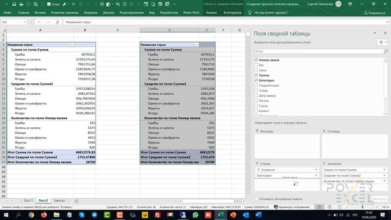The height and width of the screenshot is (220, 391).
Task: Open the Анализ pivot table tab
Action: coord(211,12)
